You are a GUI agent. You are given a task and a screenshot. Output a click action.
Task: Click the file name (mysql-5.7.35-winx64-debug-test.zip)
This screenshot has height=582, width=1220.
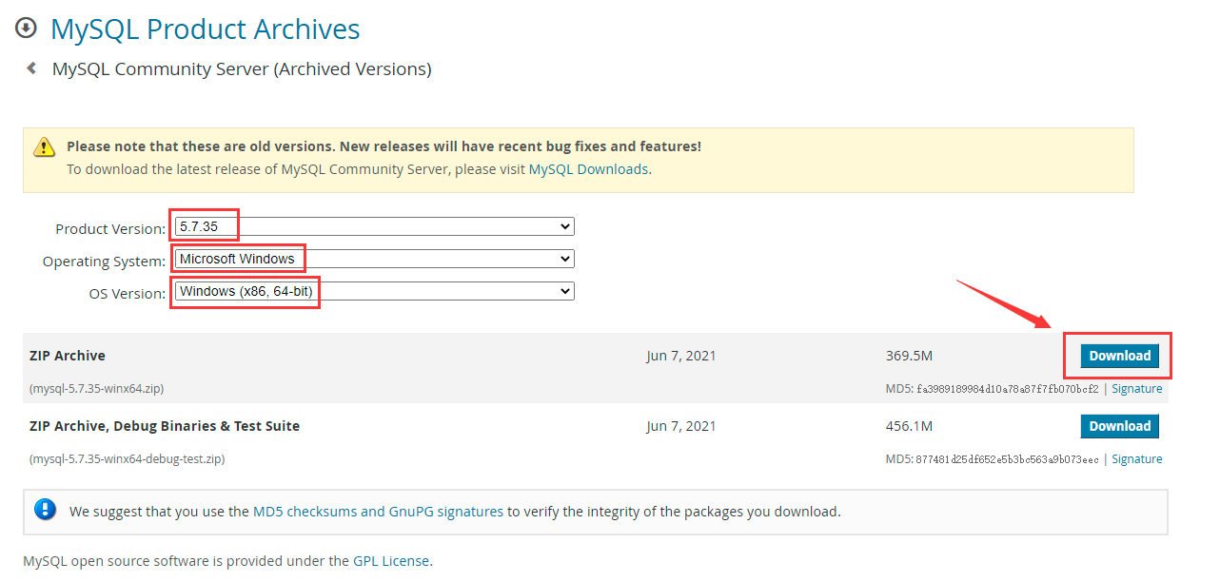[x=128, y=459]
